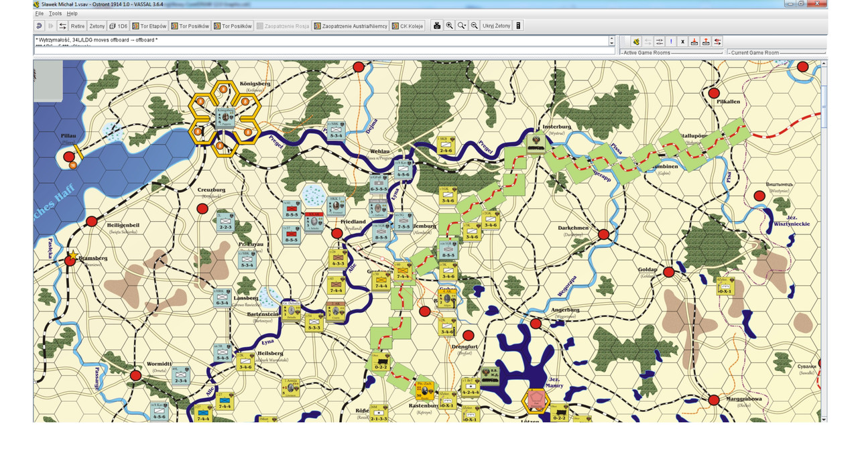
Task: Select the 6-3-5-4 counter below Wehlau
Action: pyautogui.click(x=379, y=184)
